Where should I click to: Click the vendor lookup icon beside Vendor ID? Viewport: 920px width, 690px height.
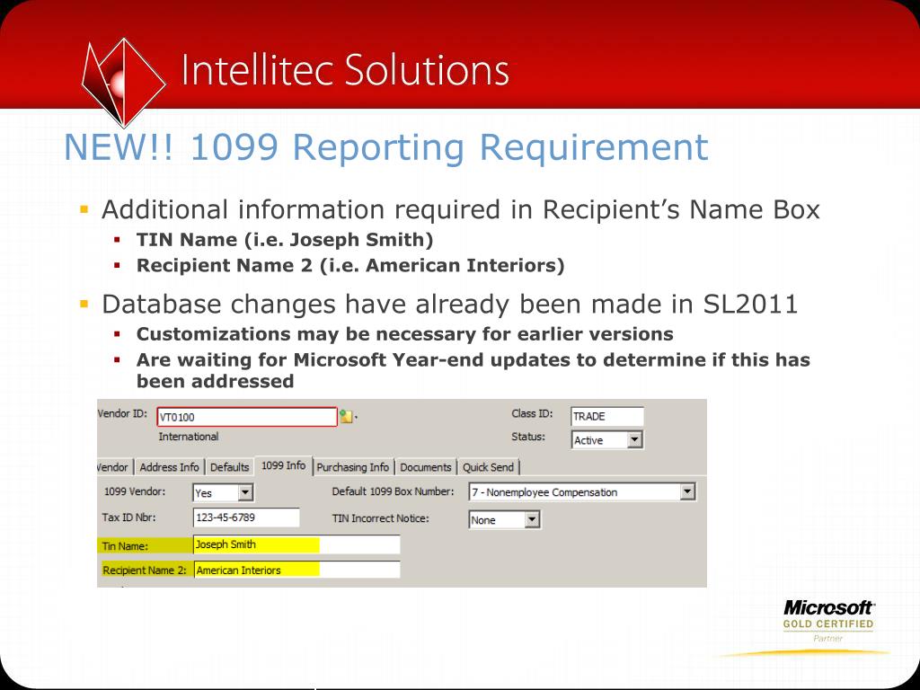tap(346, 417)
